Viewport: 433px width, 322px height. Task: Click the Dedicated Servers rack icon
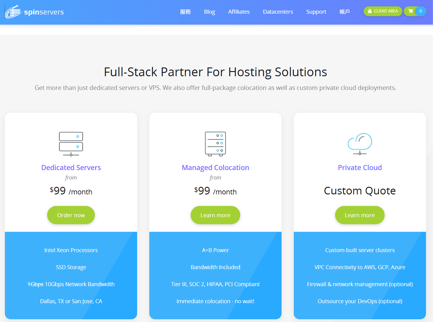tap(71, 144)
